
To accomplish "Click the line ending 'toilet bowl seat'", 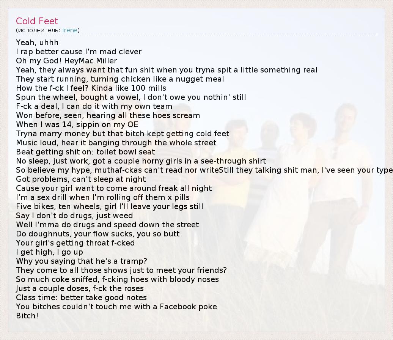I will pos(85,152).
